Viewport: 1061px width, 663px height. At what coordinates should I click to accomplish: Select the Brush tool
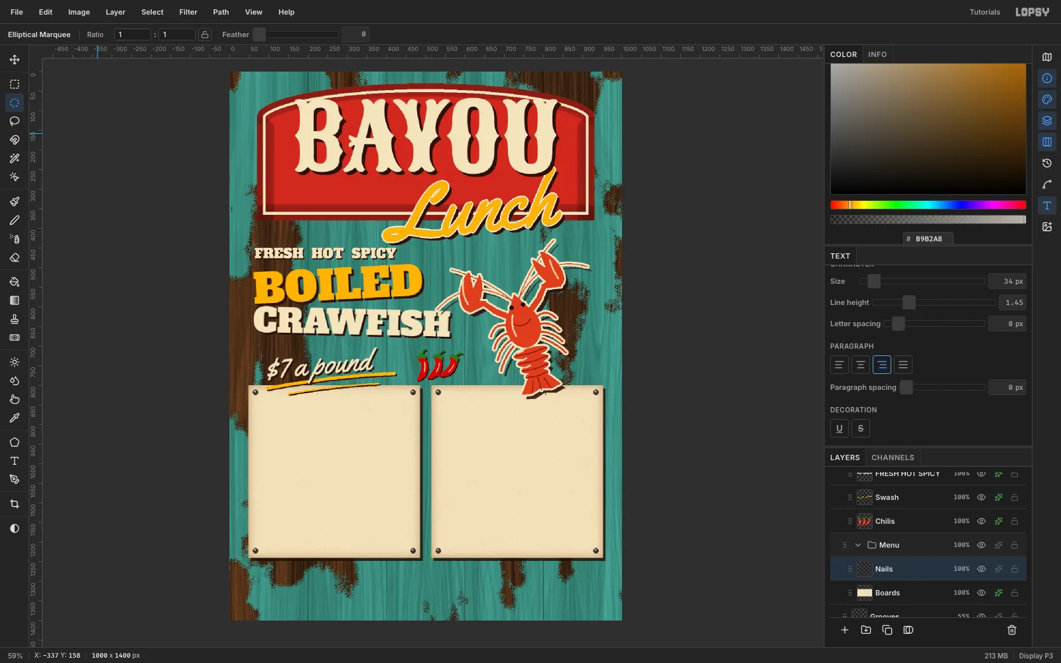[15, 202]
